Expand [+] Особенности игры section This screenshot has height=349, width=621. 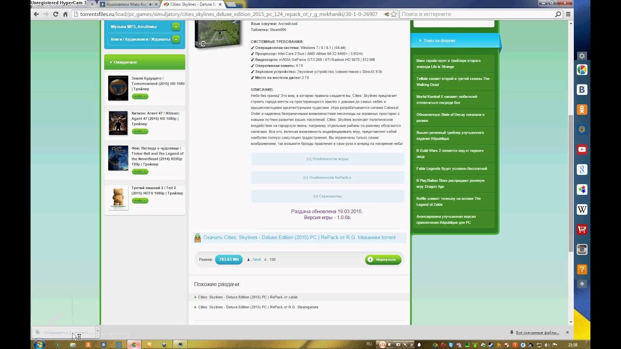pos(327,159)
